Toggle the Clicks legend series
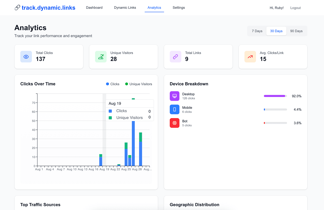 tap(113, 84)
